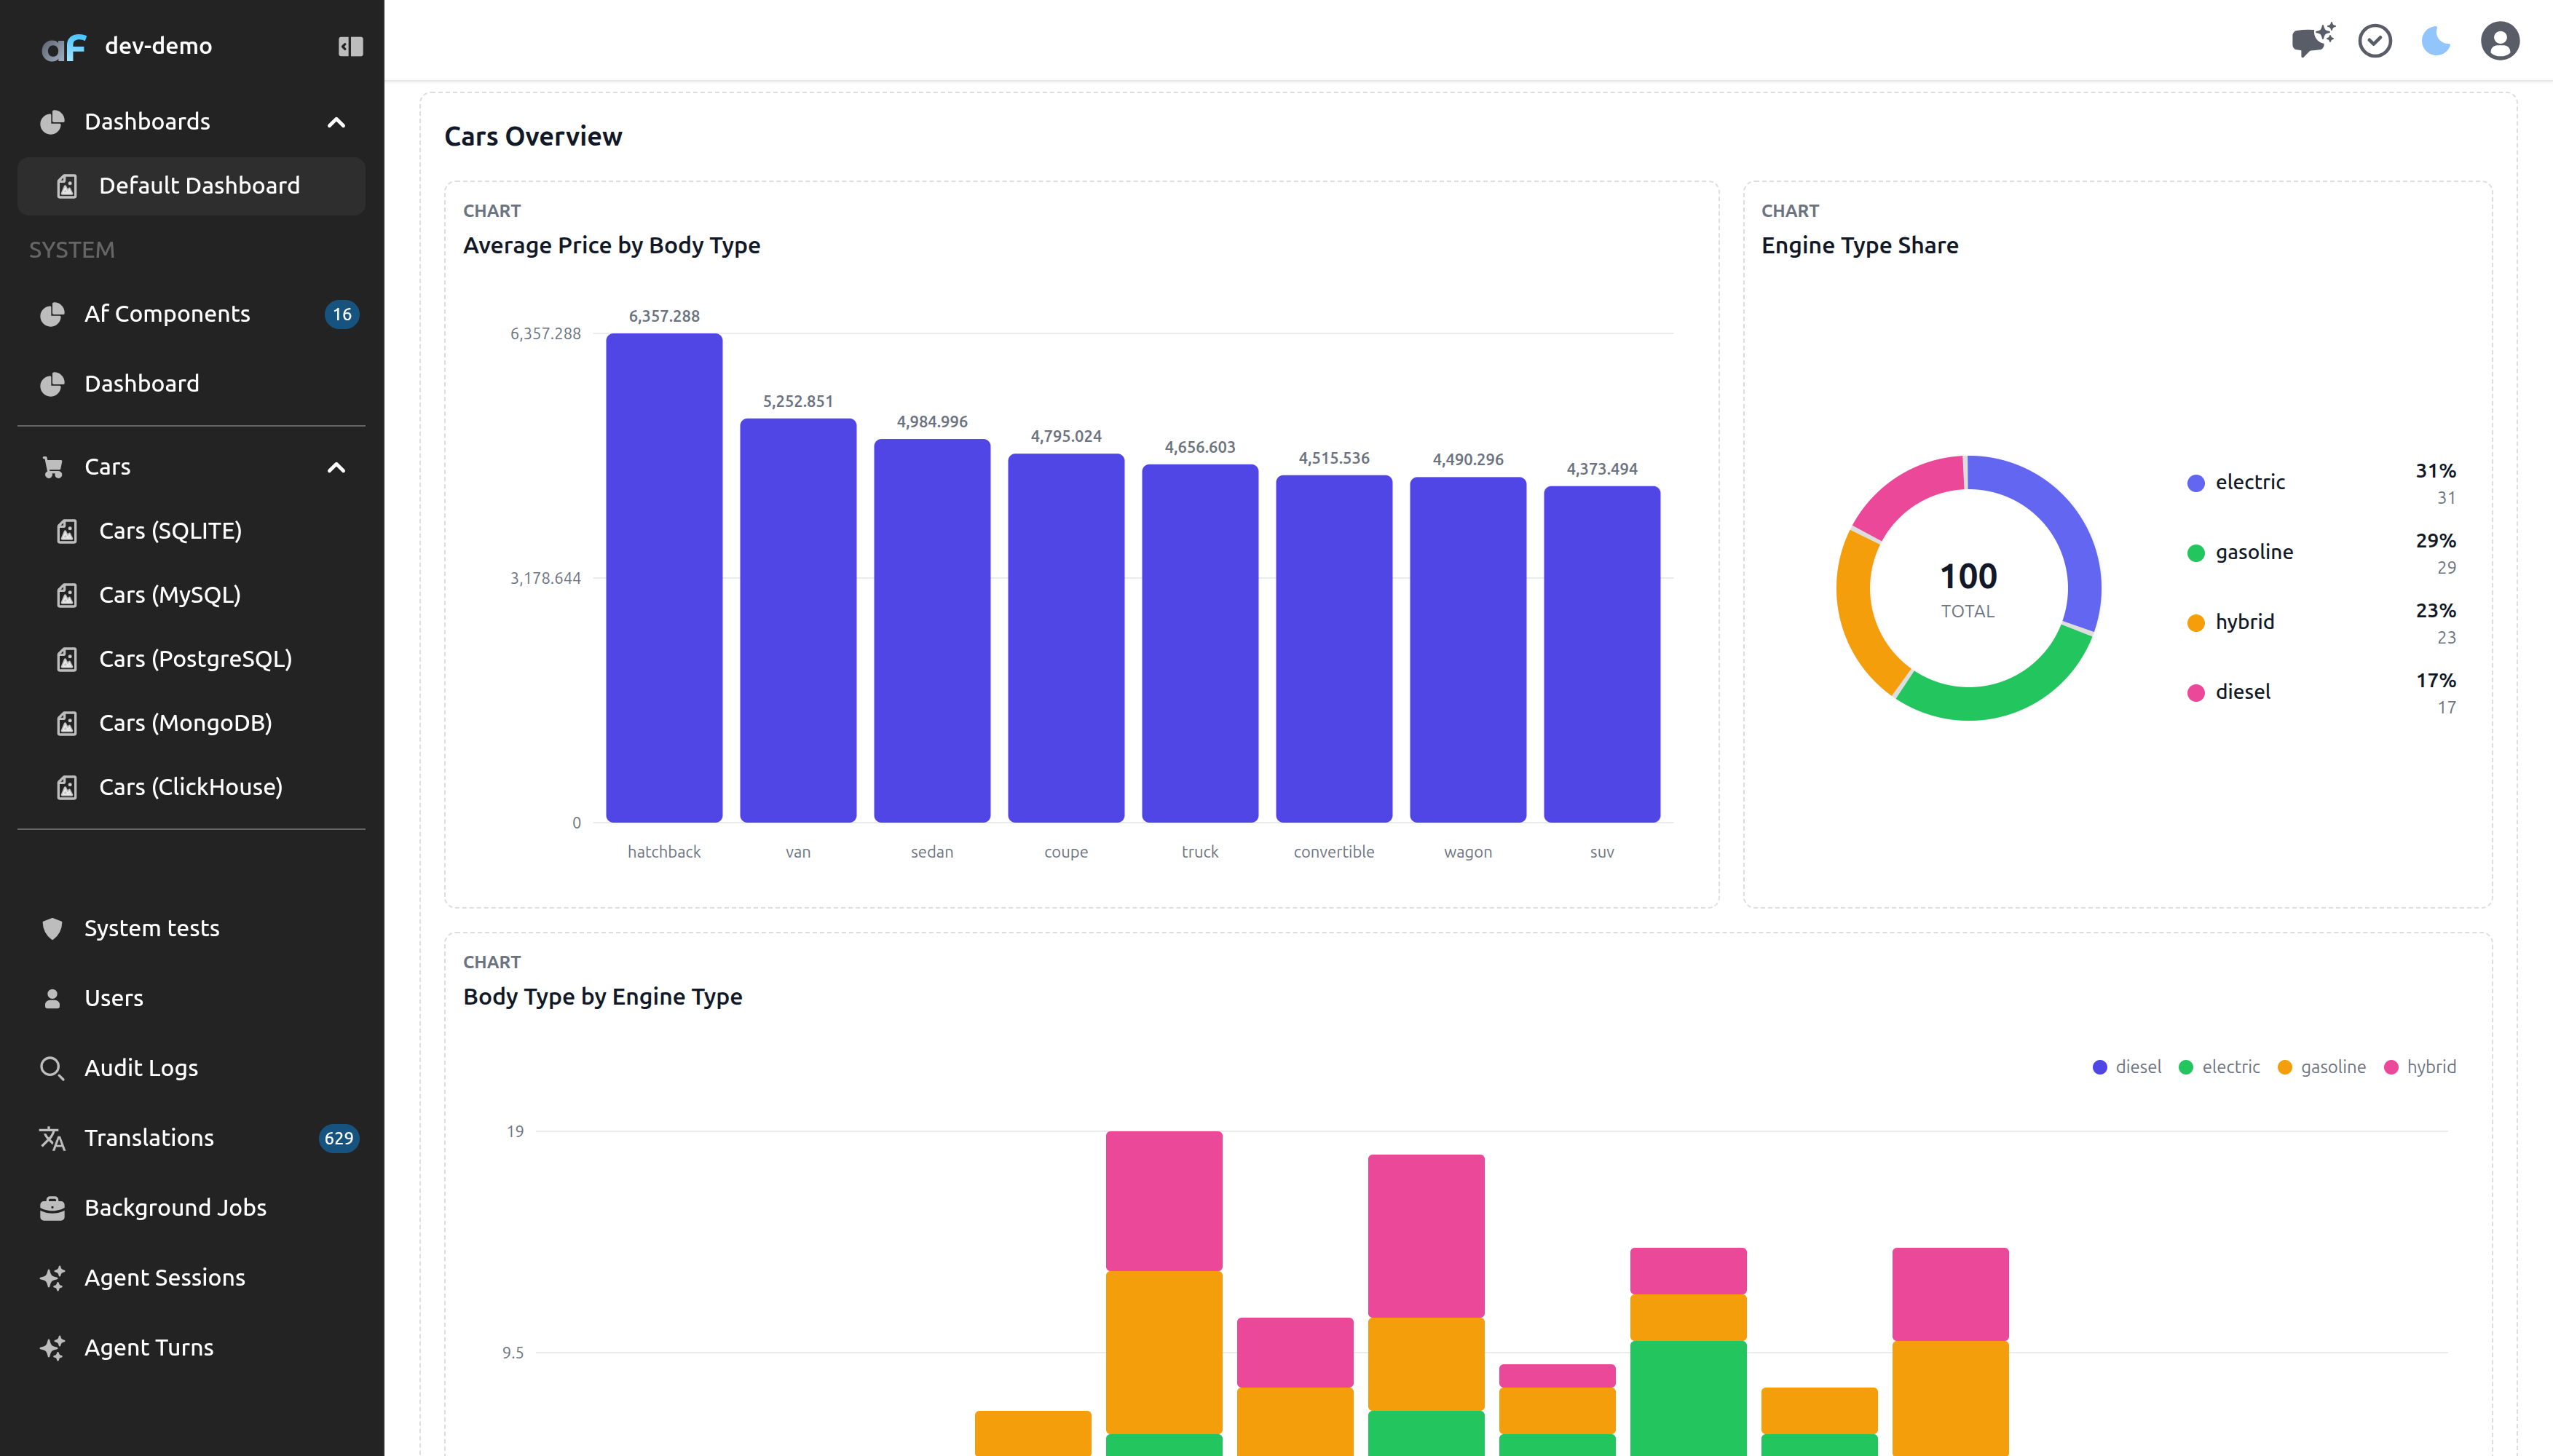Click the Dashboards pie chart icon
This screenshot has height=1456, width=2553.
(52, 122)
